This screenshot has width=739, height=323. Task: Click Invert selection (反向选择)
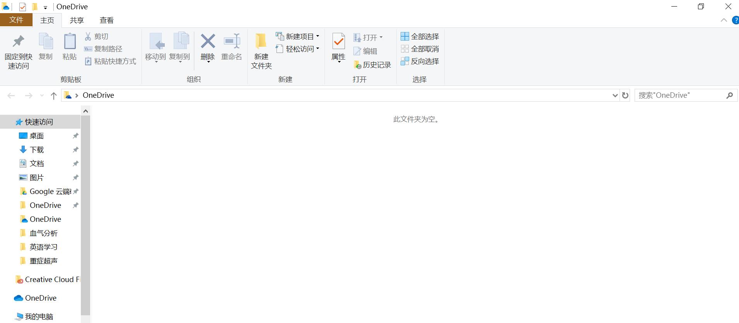[420, 61]
